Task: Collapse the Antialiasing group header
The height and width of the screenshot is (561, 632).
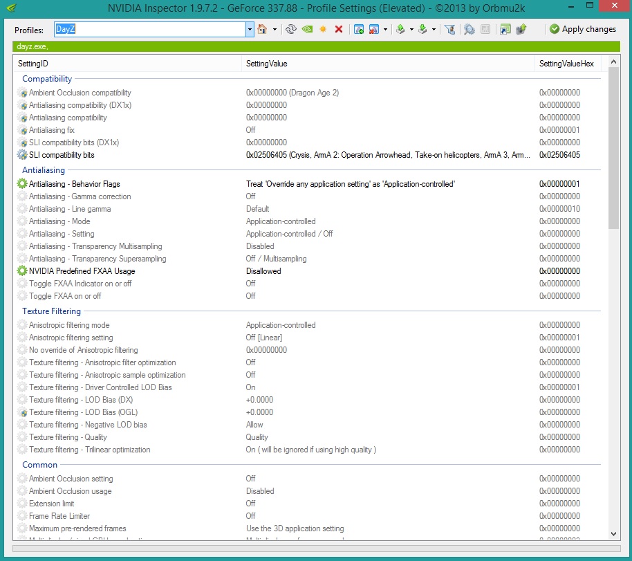Action: pos(44,170)
